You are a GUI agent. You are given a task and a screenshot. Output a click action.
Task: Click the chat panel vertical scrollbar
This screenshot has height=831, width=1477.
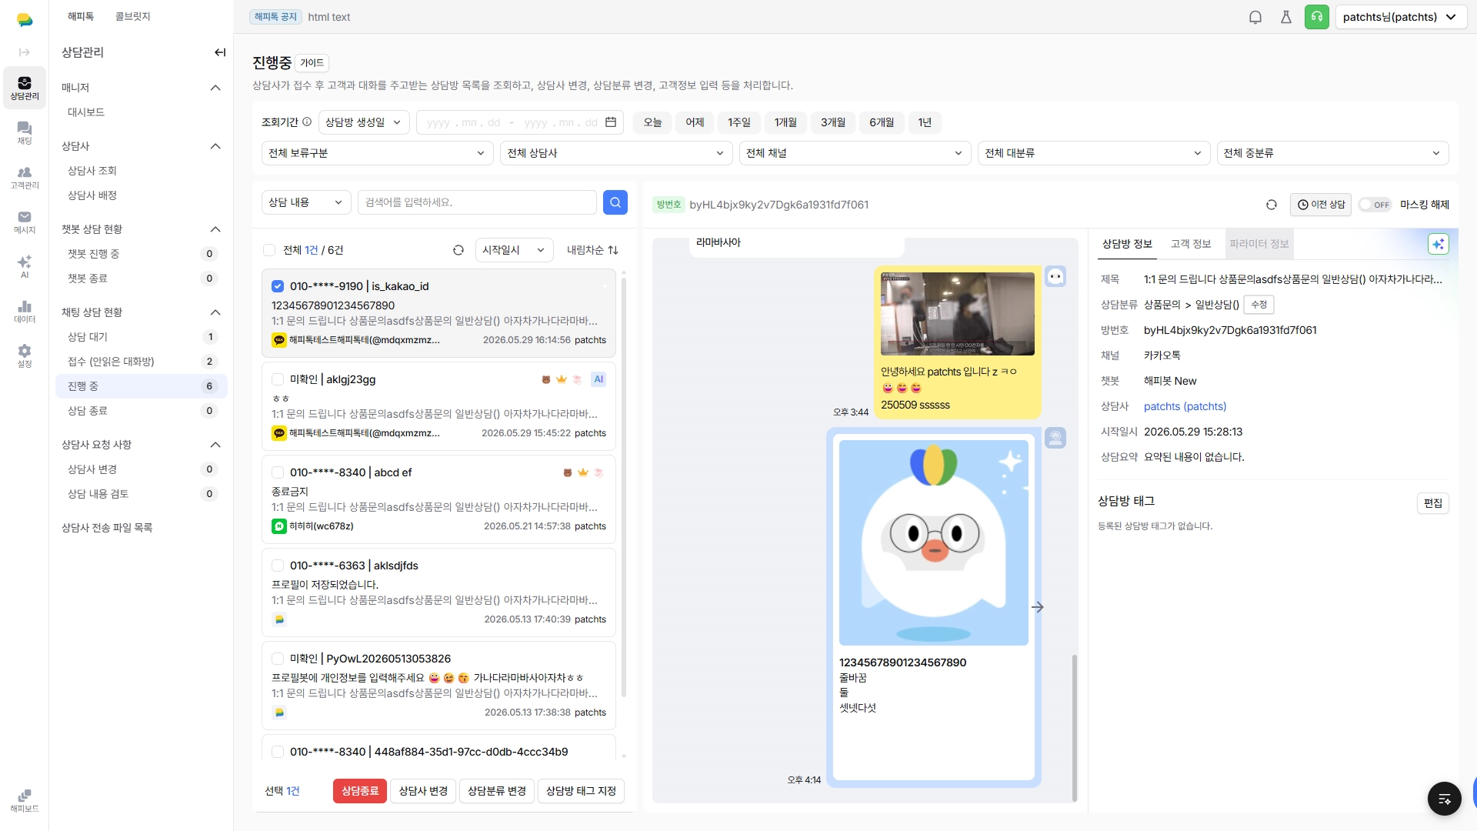pos(1075,727)
